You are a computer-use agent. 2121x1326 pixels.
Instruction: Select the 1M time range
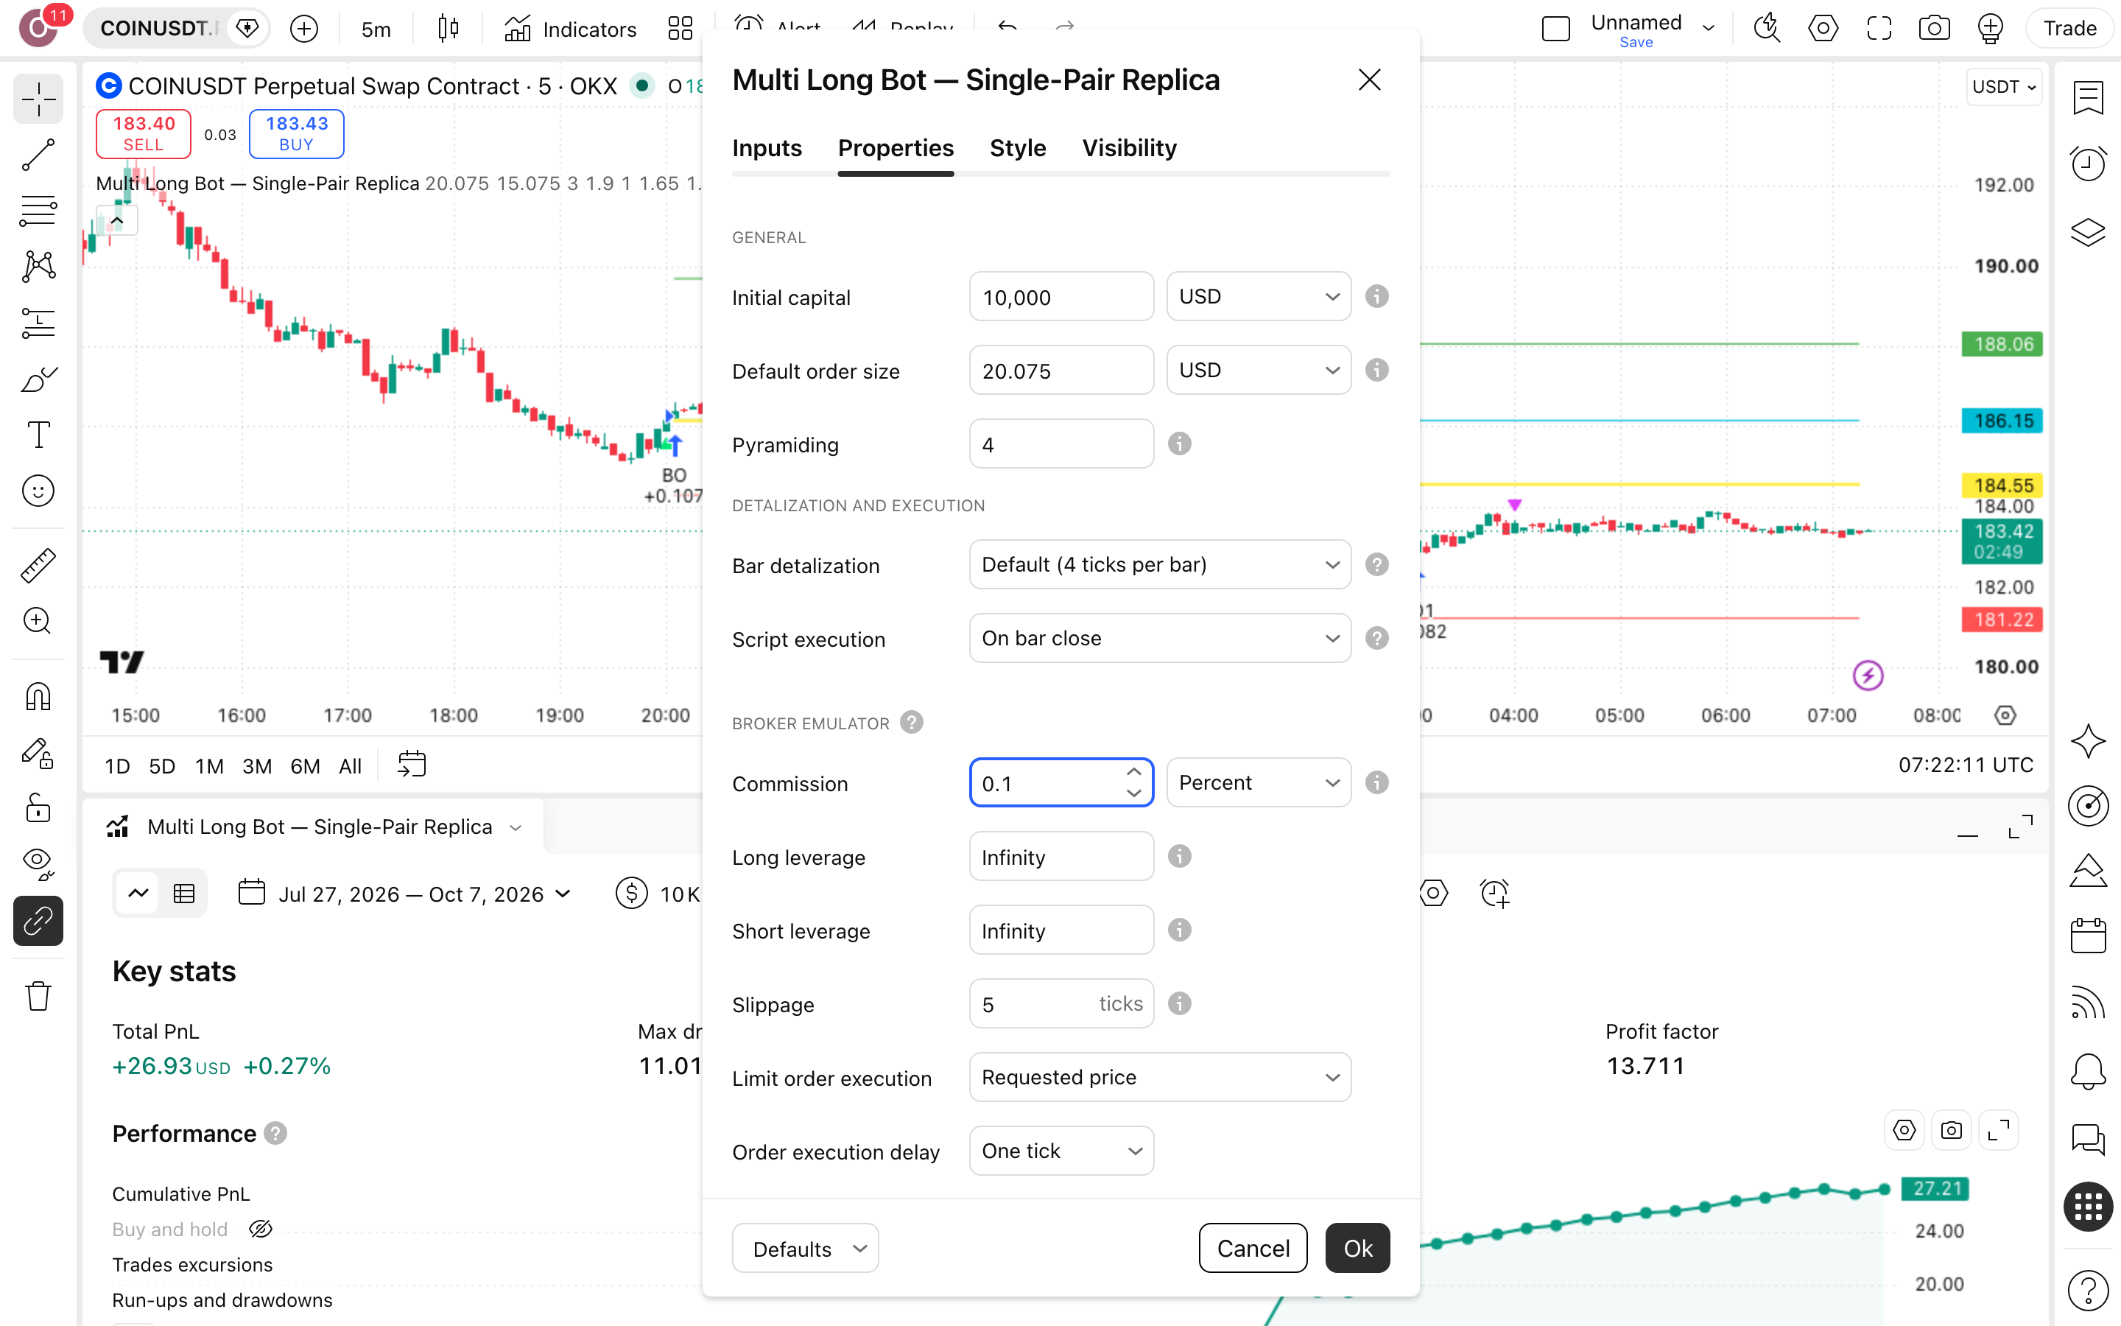(208, 766)
